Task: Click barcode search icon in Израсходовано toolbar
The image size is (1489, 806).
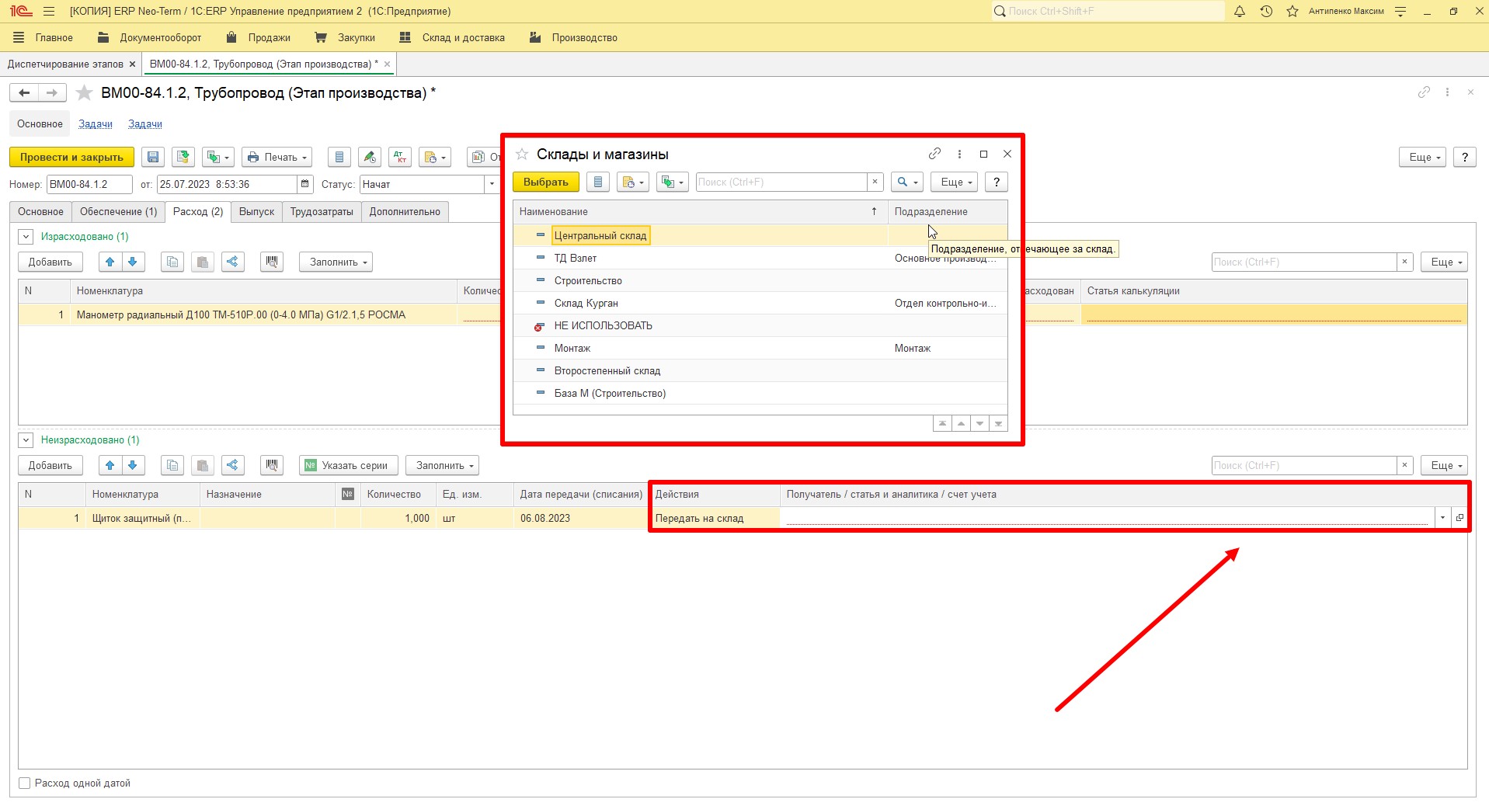Action: pos(272,262)
